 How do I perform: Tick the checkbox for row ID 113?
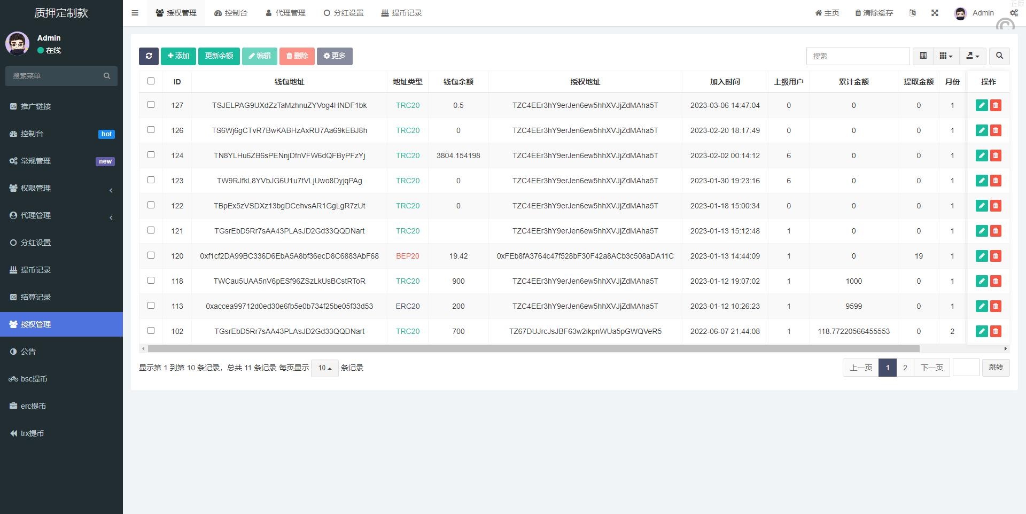point(151,306)
